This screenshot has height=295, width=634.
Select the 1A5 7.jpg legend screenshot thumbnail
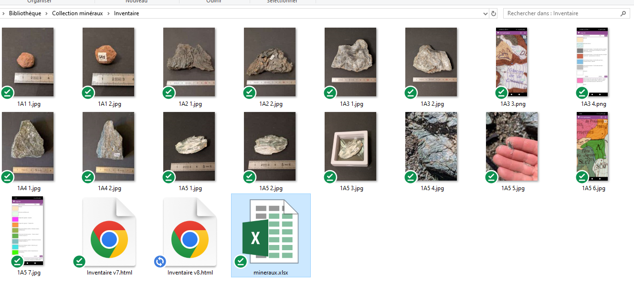pos(28,231)
